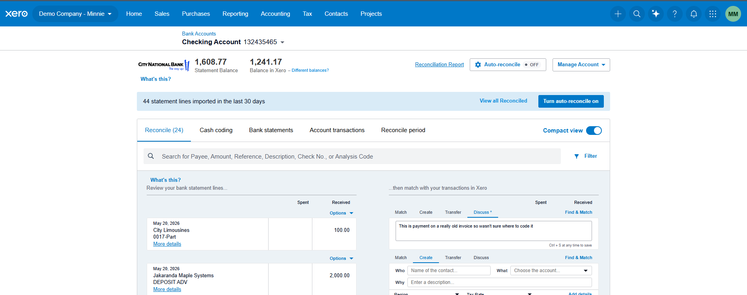Toggle Auto-reconcile OFF button

point(508,65)
